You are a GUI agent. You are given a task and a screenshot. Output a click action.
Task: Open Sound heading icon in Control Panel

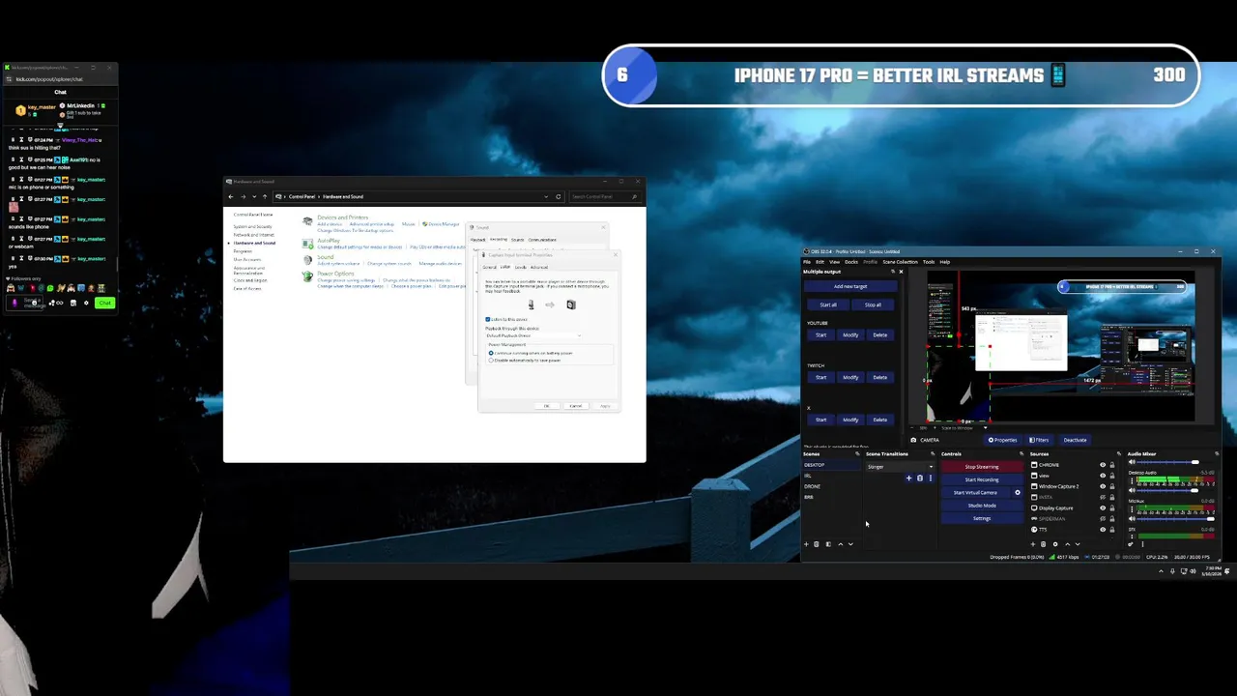(x=307, y=260)
